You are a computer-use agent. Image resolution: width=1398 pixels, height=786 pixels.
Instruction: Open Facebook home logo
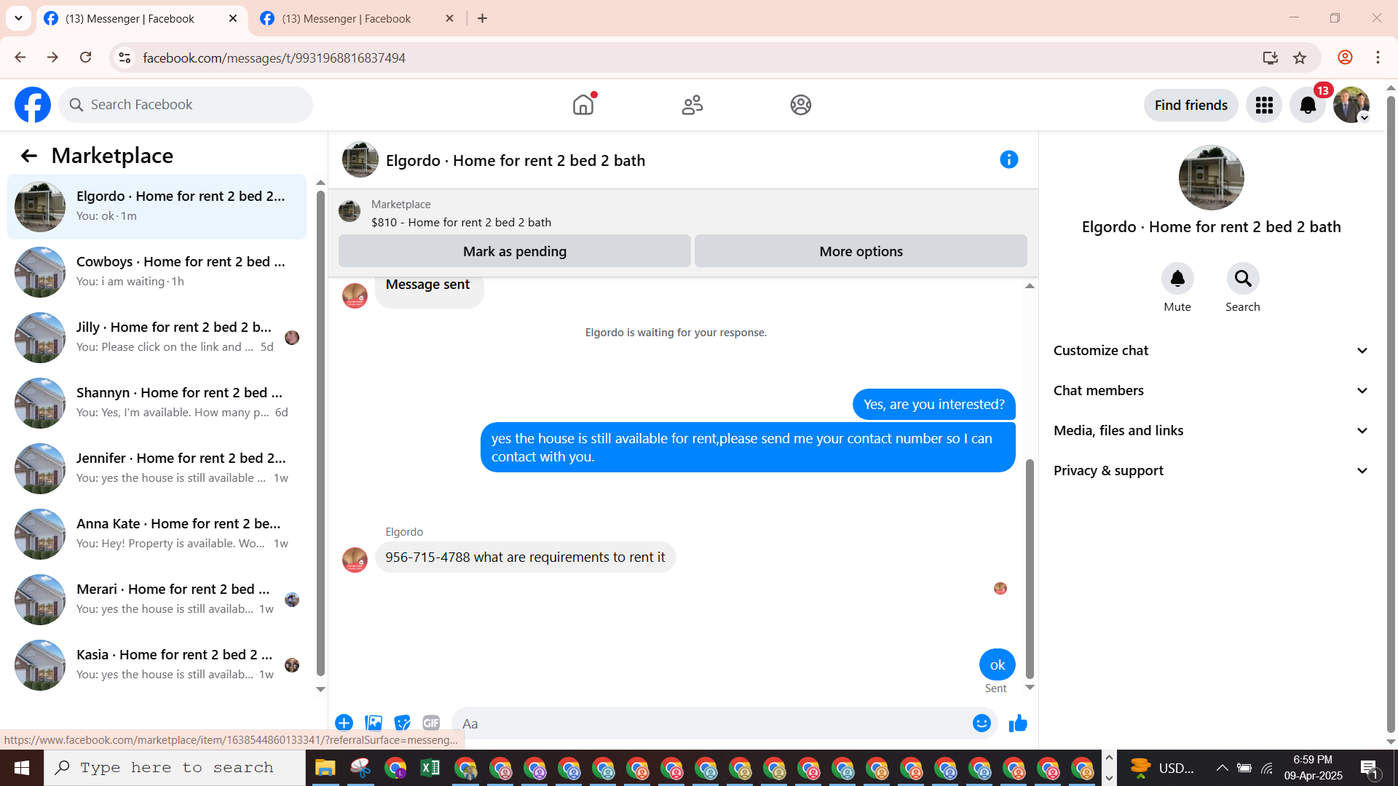pyautogui.click(x=33, y=105)
